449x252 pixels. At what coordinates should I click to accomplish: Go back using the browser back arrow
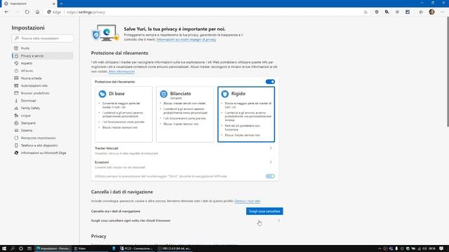pos(6,12)
